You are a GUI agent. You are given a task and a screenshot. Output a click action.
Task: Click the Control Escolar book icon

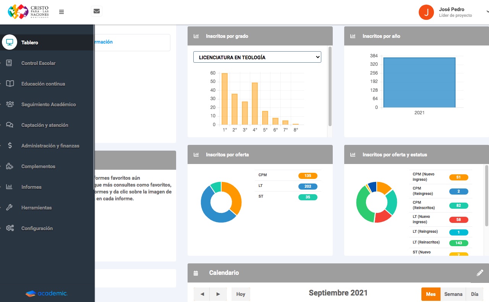[x=10, y=63]
